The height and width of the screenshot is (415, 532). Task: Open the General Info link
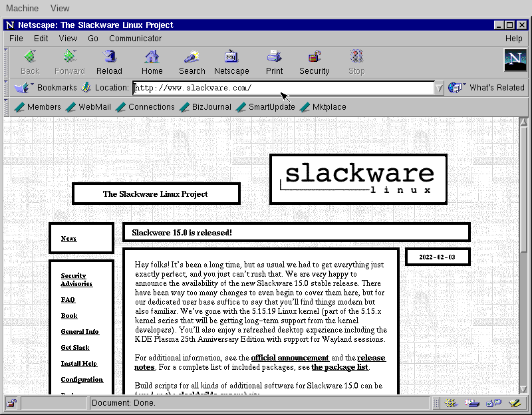click(80, 331)
